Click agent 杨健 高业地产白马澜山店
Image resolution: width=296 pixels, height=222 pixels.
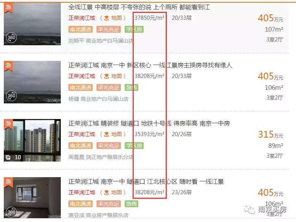pyautogui.click(x=98, y=99)
